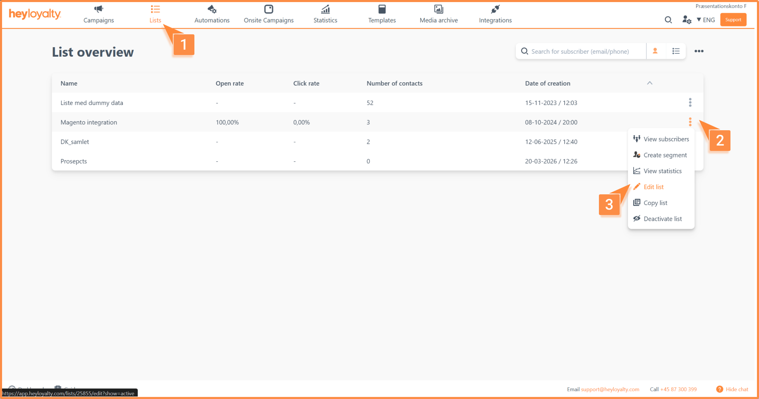
Task: Choose Deactivate list in the menu
Action: (662, 219)
